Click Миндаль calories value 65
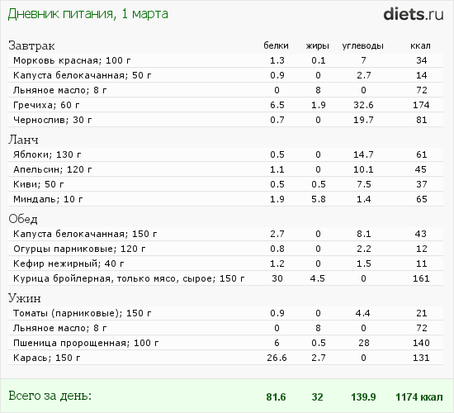The width and height of the screenshot is (454, 413). [422, 199]
